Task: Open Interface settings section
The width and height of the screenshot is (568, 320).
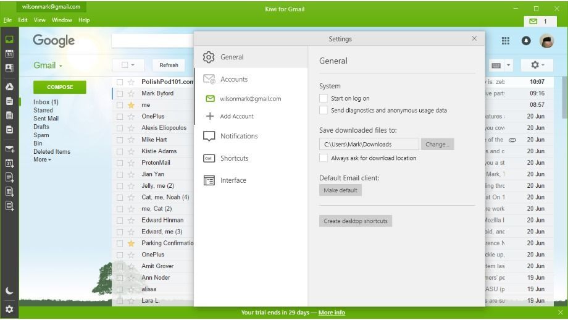Action: tap(251, 180)
